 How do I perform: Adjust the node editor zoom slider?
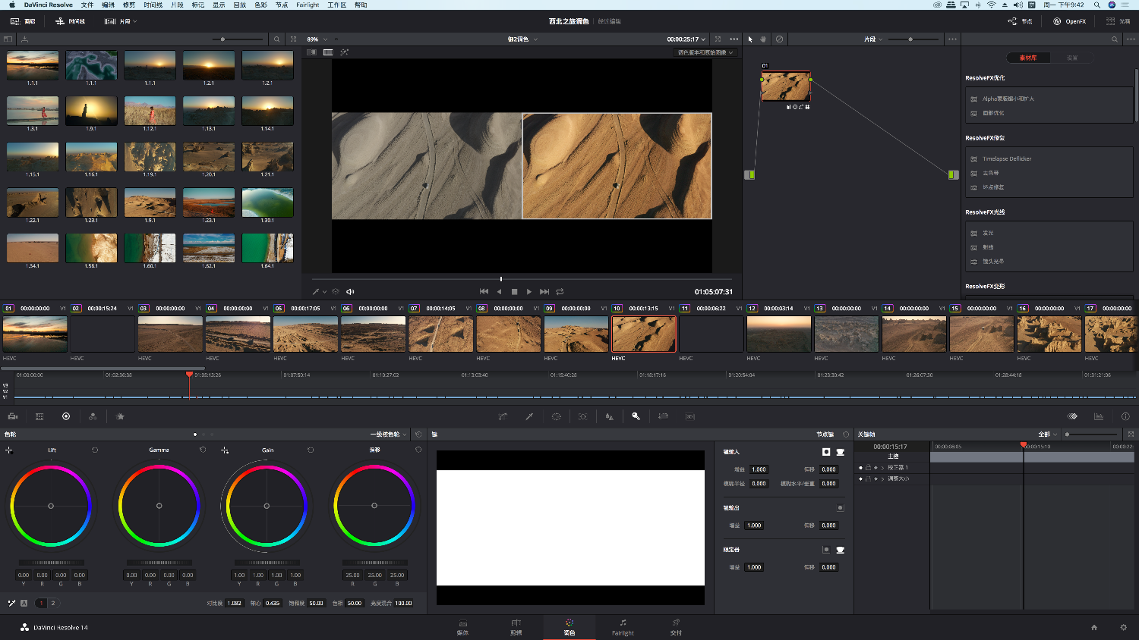[912, 39]
